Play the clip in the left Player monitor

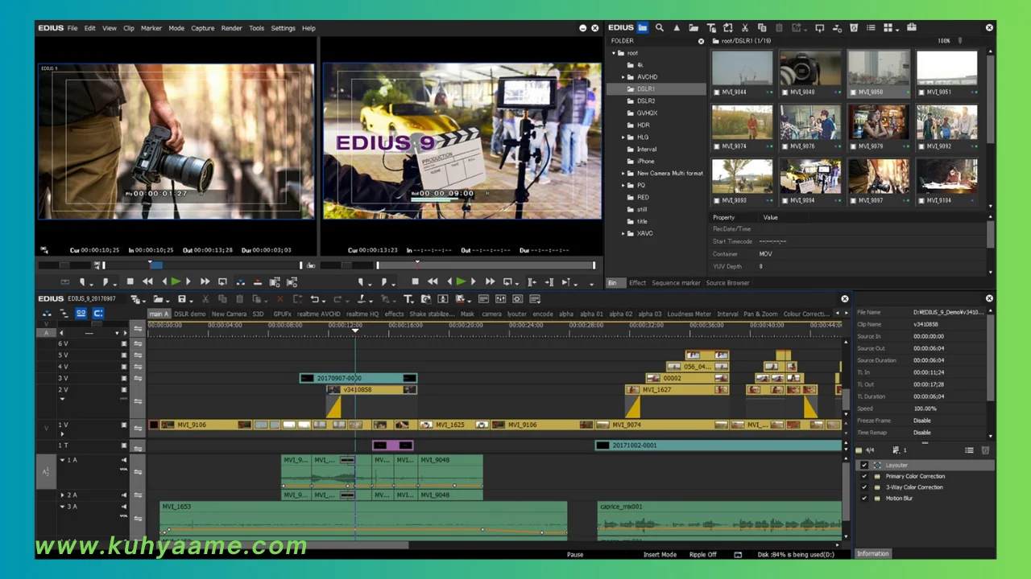(176, 281)
